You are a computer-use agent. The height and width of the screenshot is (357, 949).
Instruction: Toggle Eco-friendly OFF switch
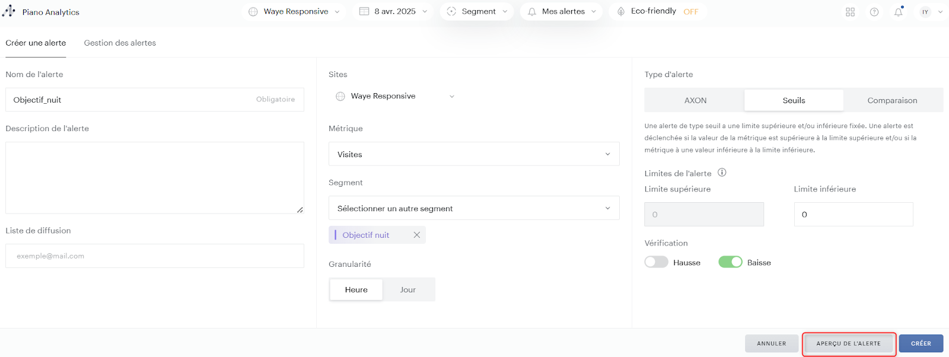coord(690,12)
